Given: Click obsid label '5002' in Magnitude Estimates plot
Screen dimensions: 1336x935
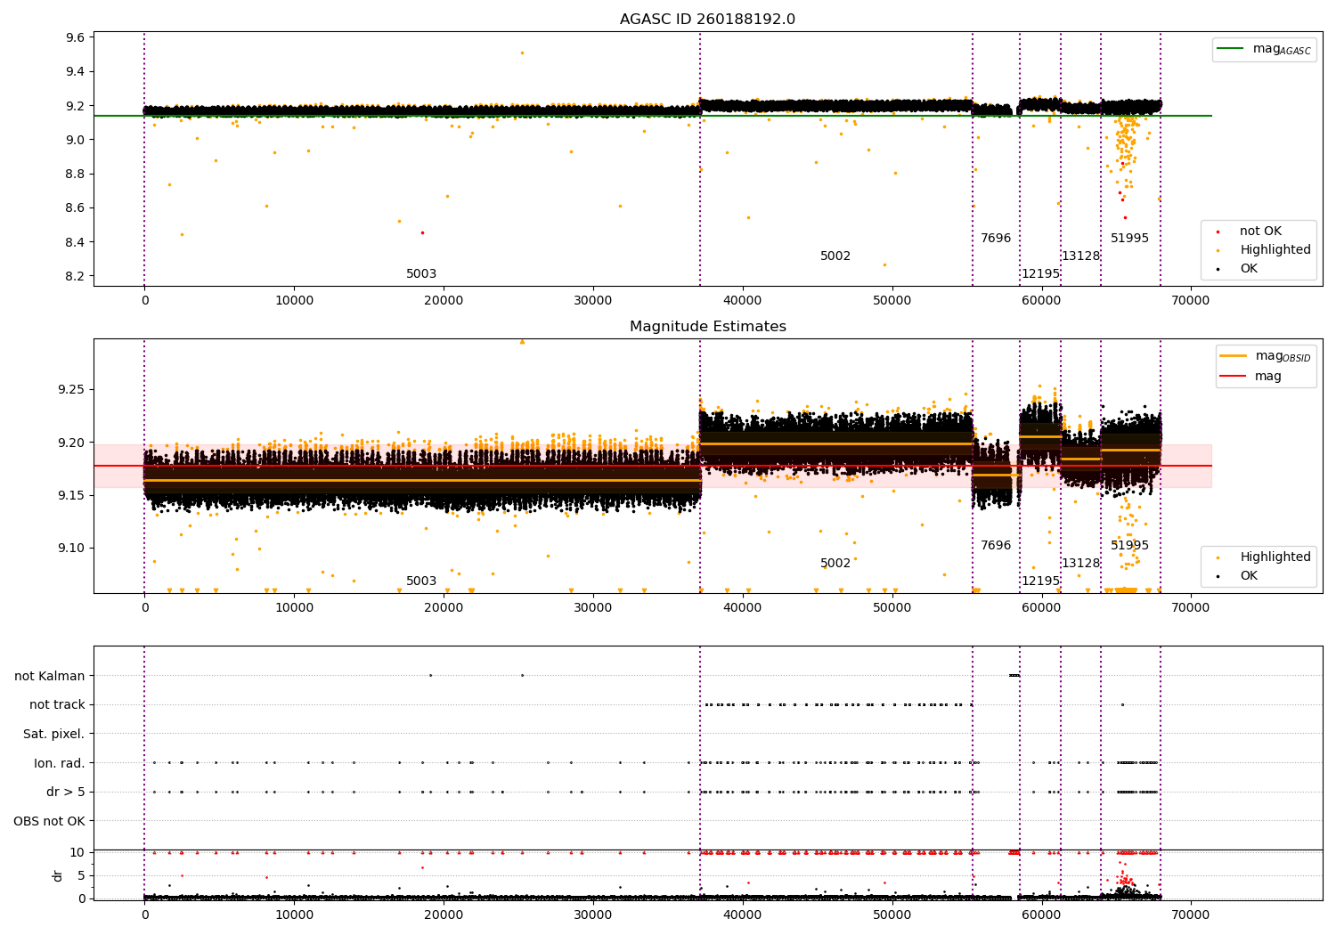Looking at the screenshot, I should (835, 563).
